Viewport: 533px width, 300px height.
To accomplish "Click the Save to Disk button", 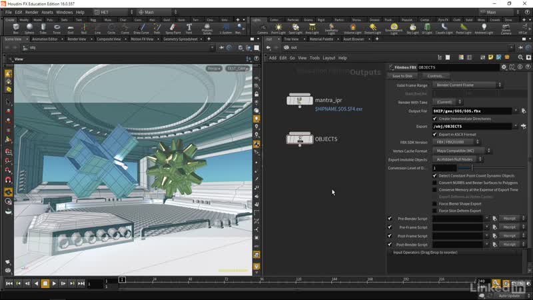I will click(402, 76).
